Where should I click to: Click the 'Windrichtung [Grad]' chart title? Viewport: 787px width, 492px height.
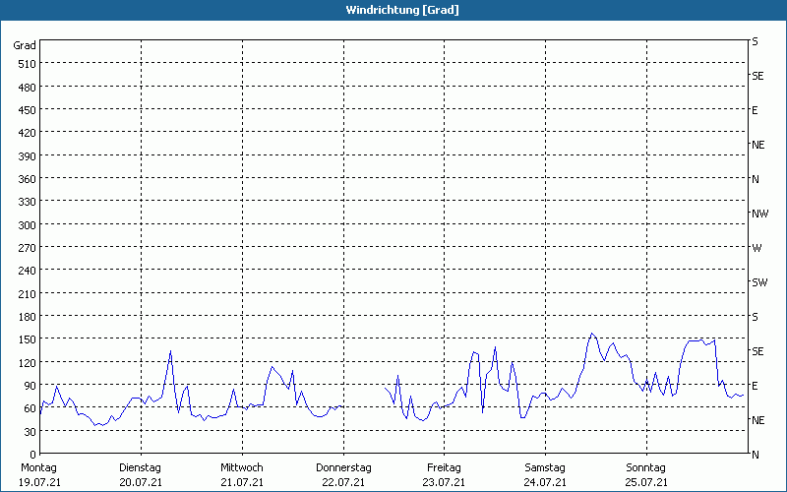402,10
